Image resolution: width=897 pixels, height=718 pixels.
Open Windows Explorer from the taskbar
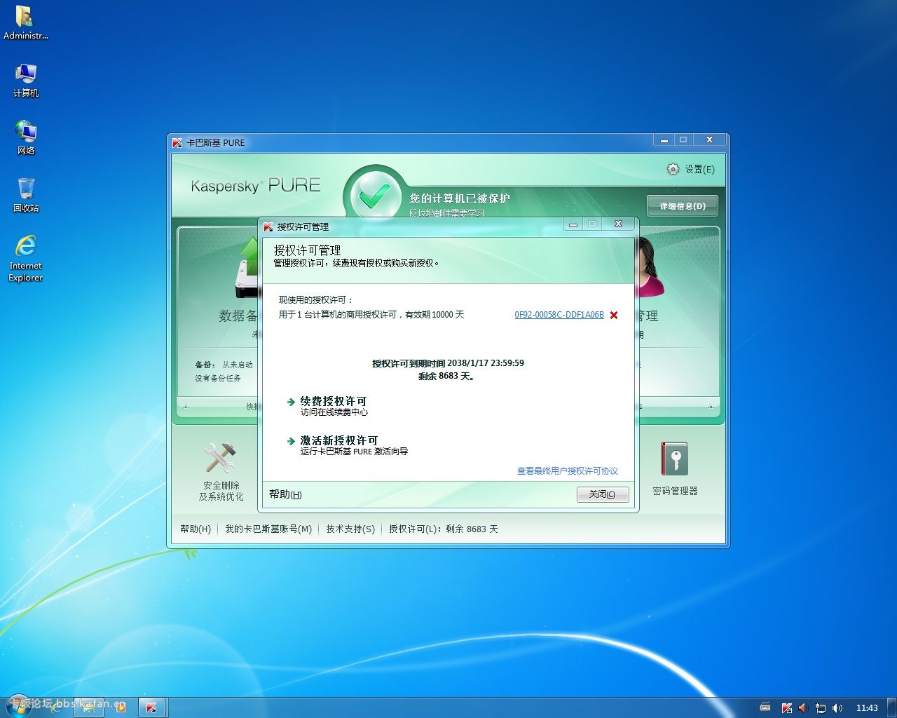[89, 707]
